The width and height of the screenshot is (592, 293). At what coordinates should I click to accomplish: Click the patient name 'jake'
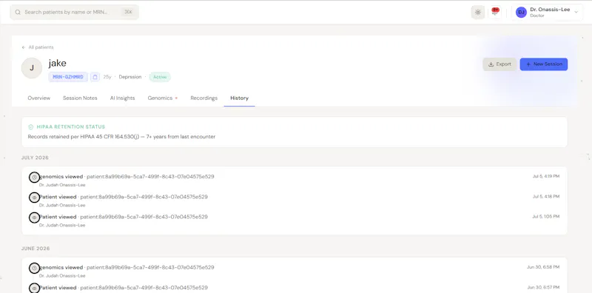pyautogui.click(x=58, y=63)
